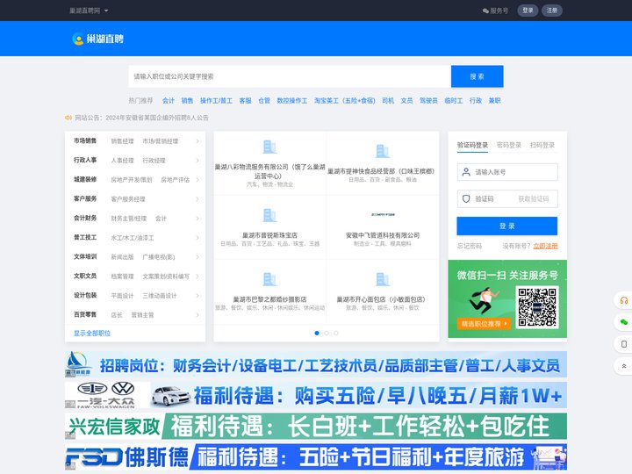Click the back-to-top arrow icon
Viewport: 632px width, 474px height.
coord(623,366)
